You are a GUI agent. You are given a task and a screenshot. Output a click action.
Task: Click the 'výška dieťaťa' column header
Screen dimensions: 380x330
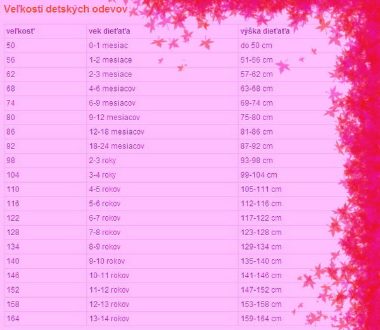tap(265, 32)
